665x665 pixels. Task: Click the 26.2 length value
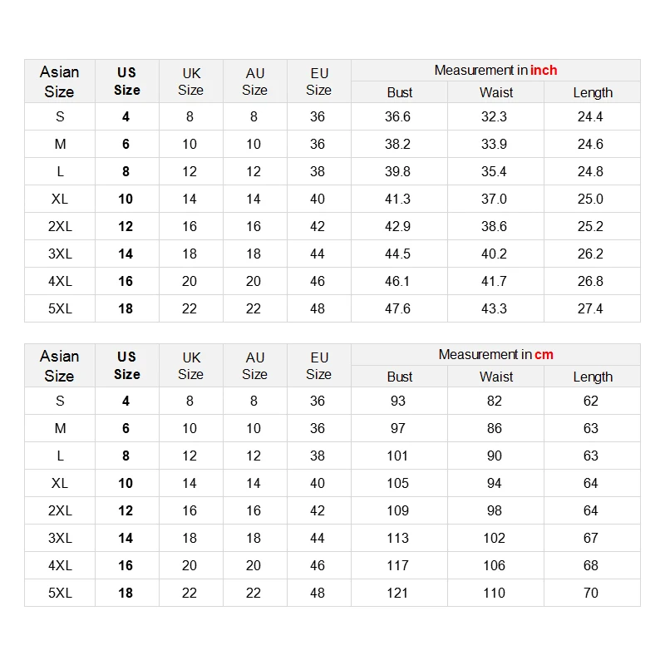click(590, 254)
